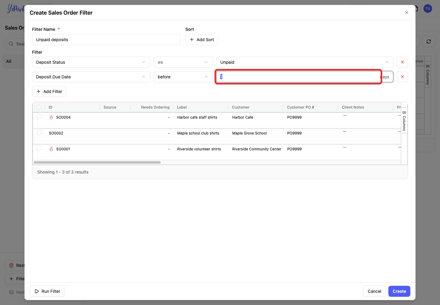
Task: Click Create to save the filter
Action: point(399,291)
